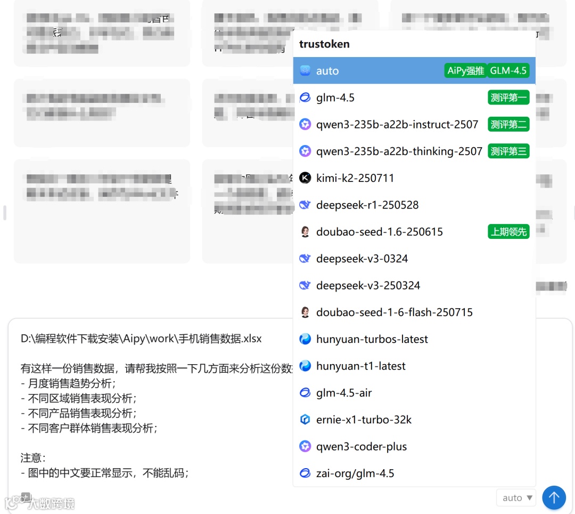Pick kimi-k2-250711 model entry
Image resolution: width=575 pixels, height=514 pixels.
[414, 178]
